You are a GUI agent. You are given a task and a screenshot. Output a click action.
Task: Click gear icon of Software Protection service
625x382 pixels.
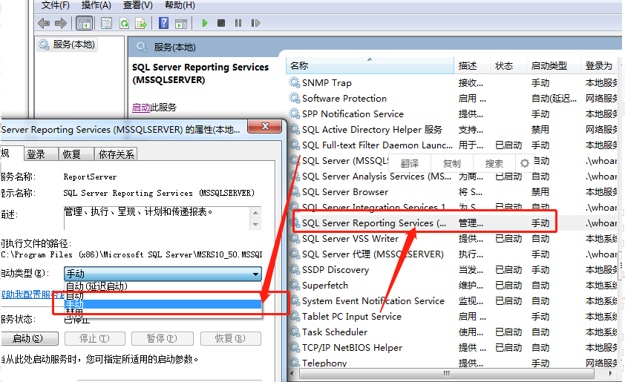[x=295, y=98]
